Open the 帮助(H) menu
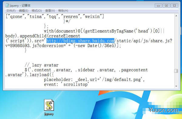 [63, 11]
